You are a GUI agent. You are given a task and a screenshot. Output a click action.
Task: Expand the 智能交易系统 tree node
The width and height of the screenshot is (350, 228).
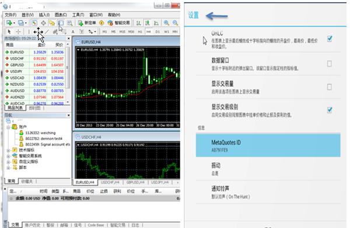point(8,156)
